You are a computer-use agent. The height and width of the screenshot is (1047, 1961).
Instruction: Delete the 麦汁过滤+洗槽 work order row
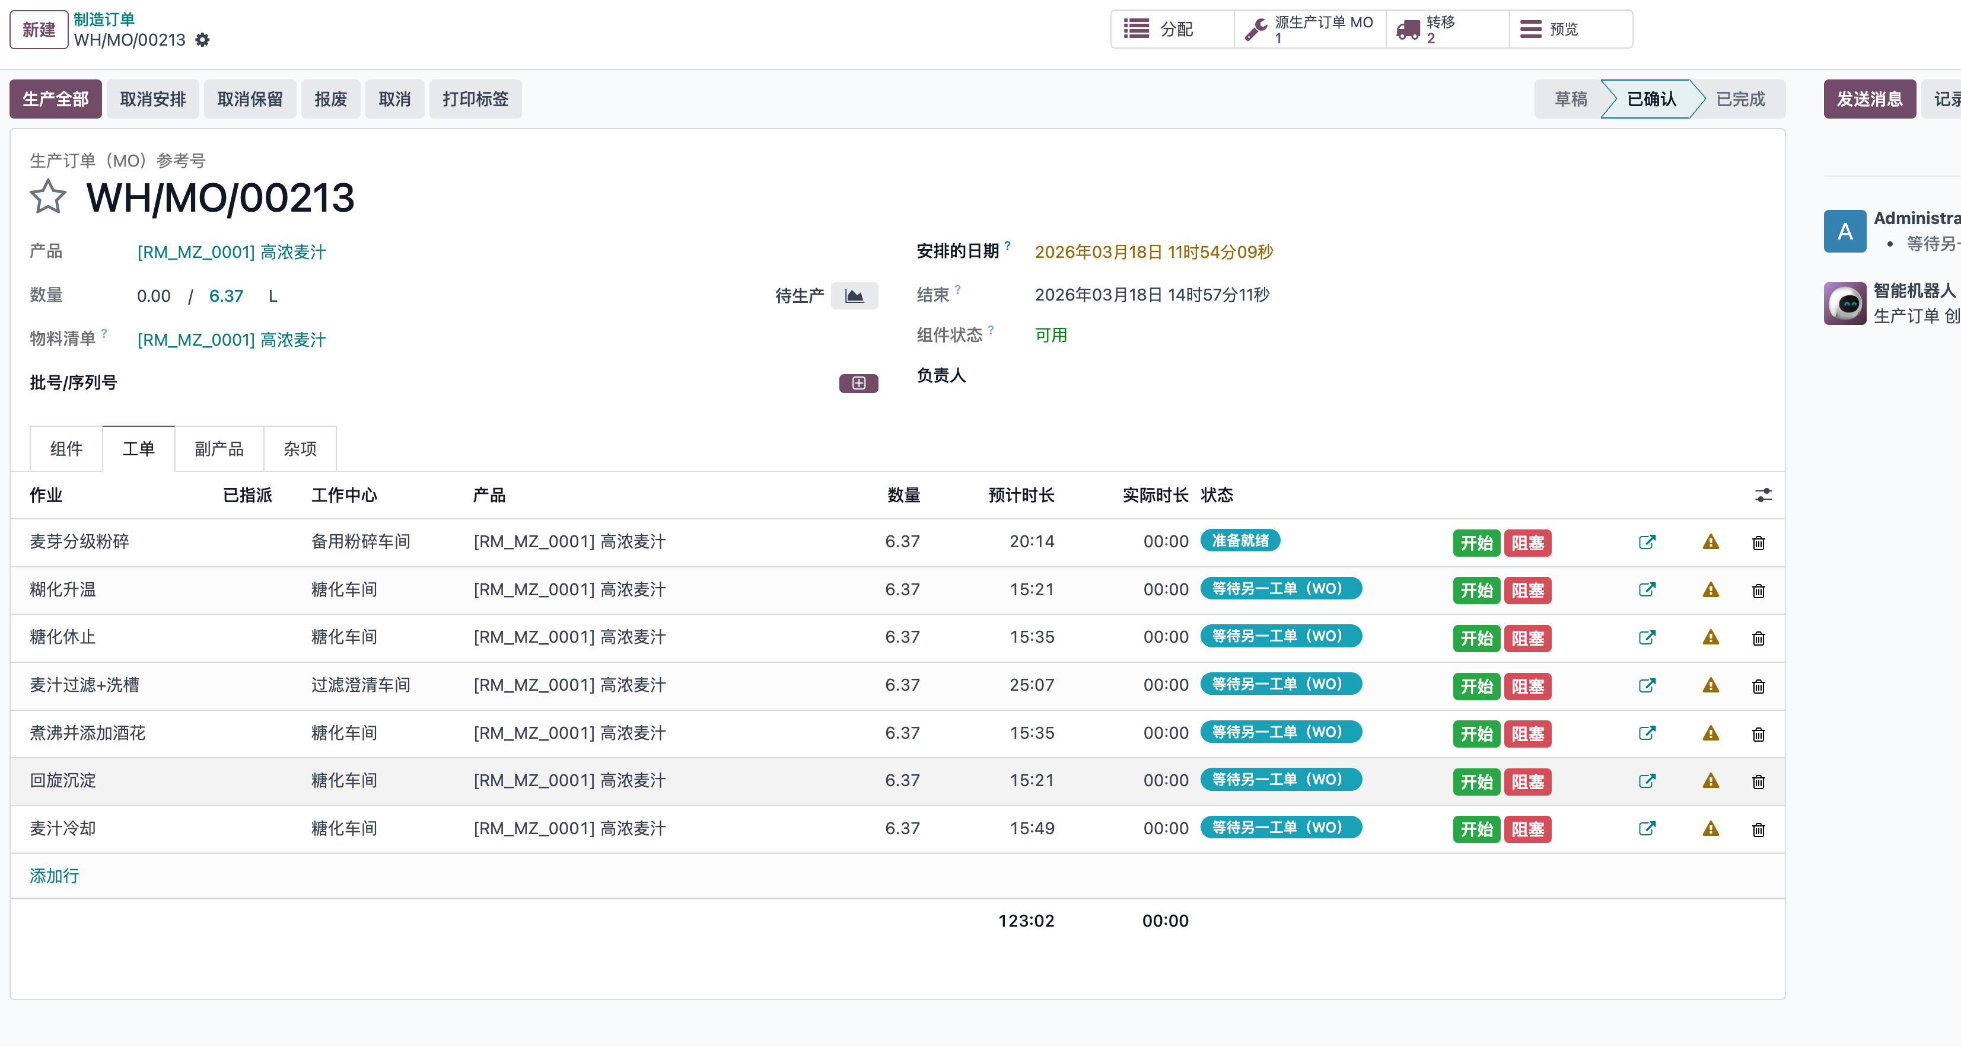point(1759,687)
